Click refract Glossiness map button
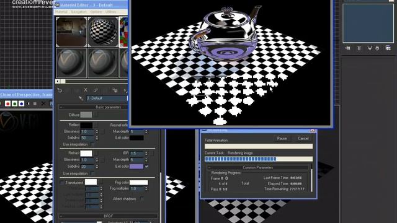The image size is (397, 223). coord(102,160)
